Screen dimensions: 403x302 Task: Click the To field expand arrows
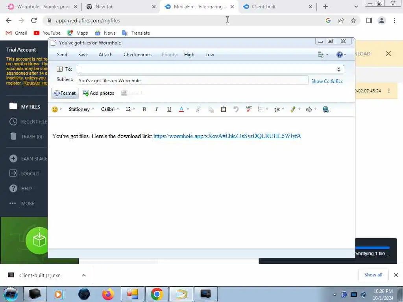click(339, 69)
